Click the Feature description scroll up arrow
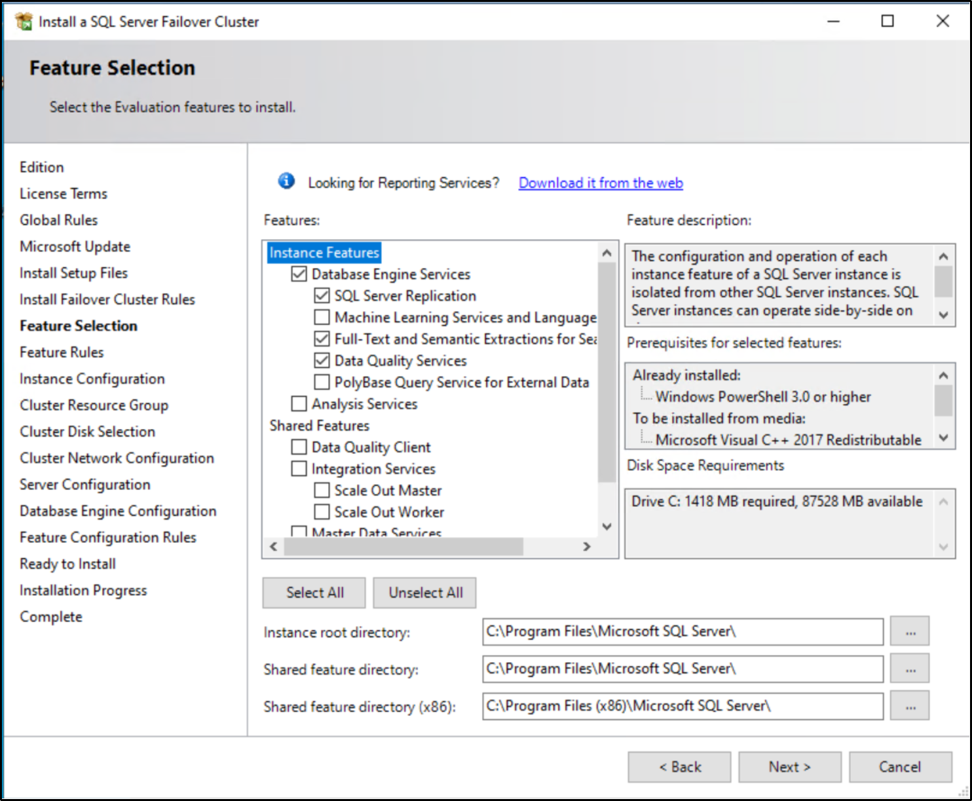Image resolution: width=972 pixels, height=801 pixels. click(x=943, y=256)
